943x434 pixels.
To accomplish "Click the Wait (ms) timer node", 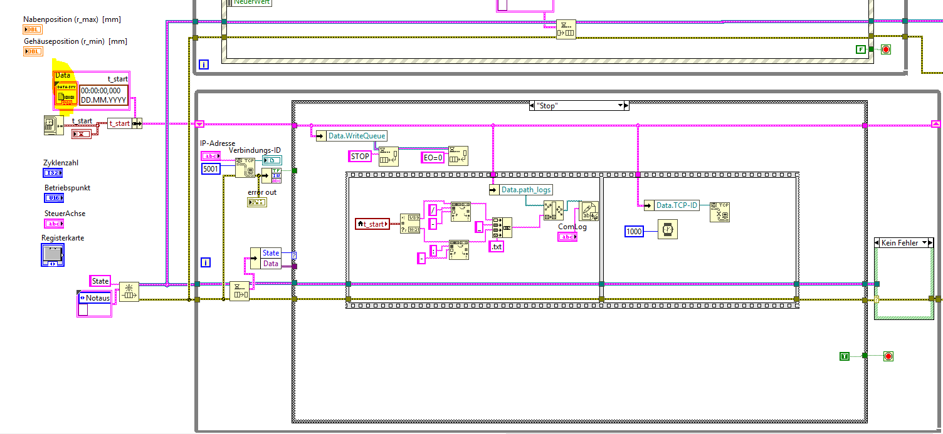I will pyautogui.click(x=667, y=229).
